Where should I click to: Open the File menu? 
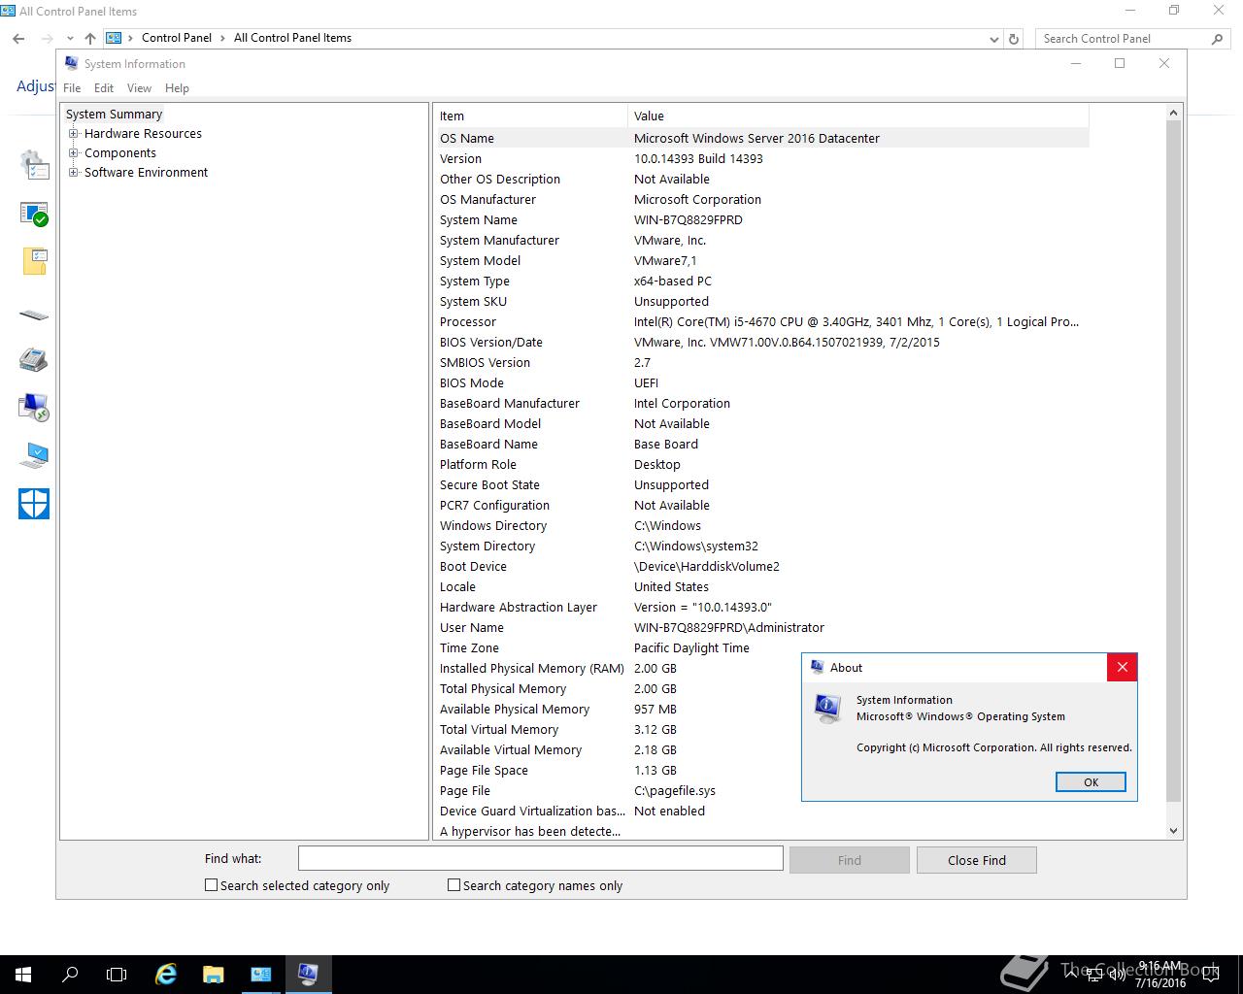pos(72,87)
